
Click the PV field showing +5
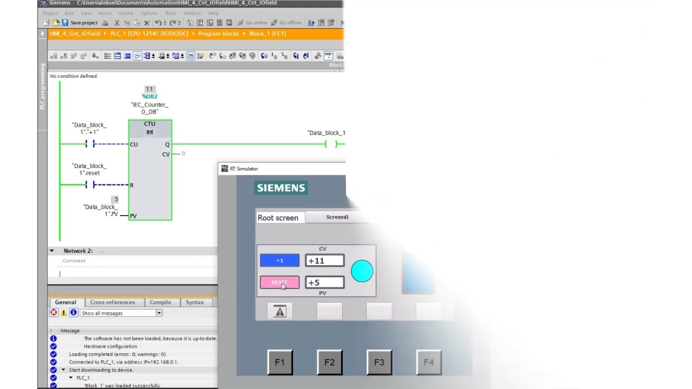[324, 283]
